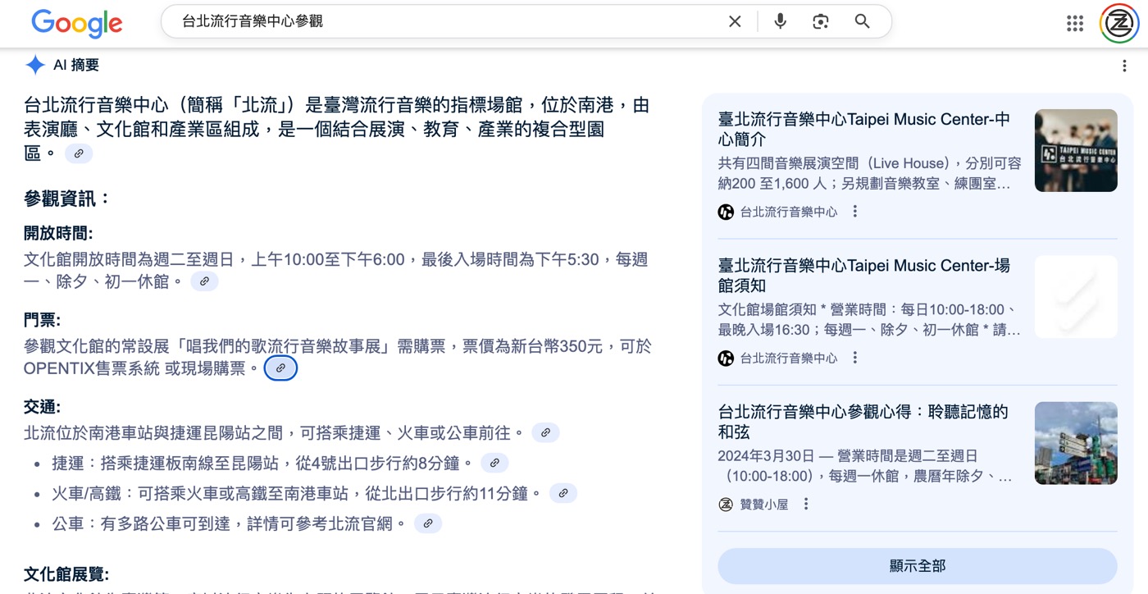1148x594 pixels.
Task: Open source link after 開放時間 paragraph
Action: click(x=204, y=281)
